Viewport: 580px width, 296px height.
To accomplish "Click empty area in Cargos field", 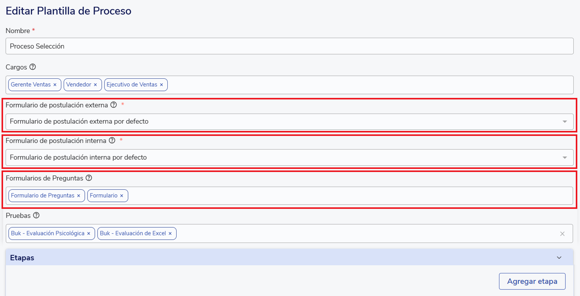I will (x=345, y=85).
